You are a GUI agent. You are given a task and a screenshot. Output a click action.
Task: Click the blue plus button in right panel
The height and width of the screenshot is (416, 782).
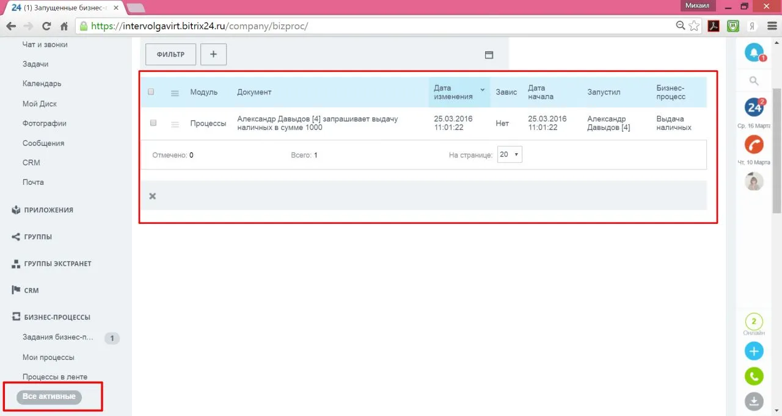[x=754, y=351]
